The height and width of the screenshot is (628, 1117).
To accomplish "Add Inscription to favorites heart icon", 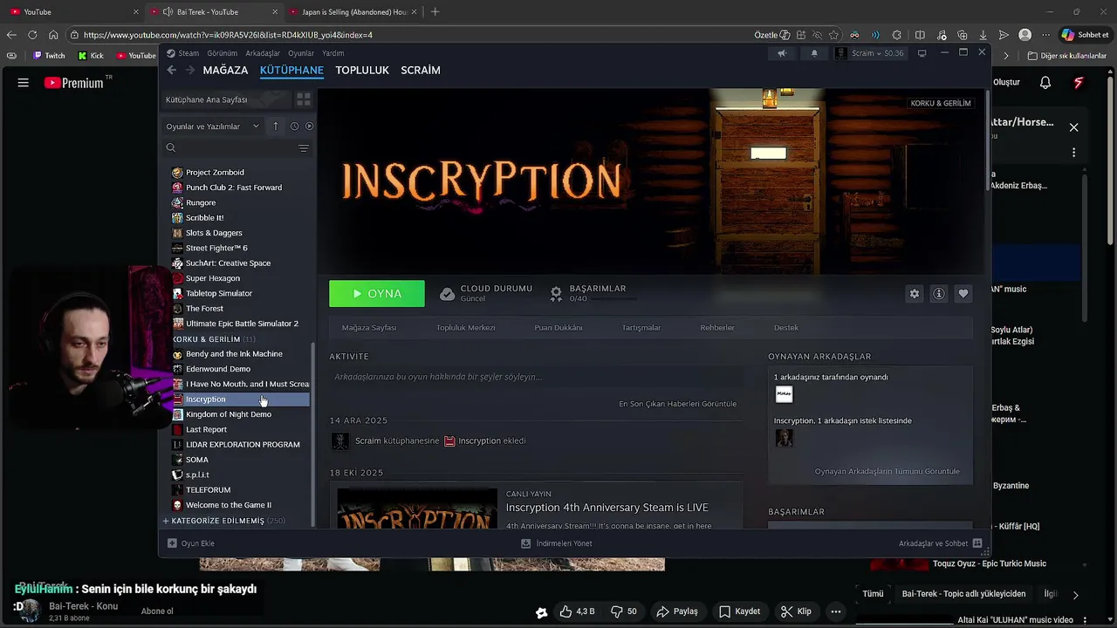I will (x=963, y=294).
